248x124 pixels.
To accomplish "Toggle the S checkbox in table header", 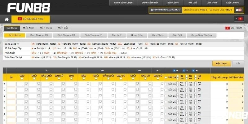I will point(184,70).
